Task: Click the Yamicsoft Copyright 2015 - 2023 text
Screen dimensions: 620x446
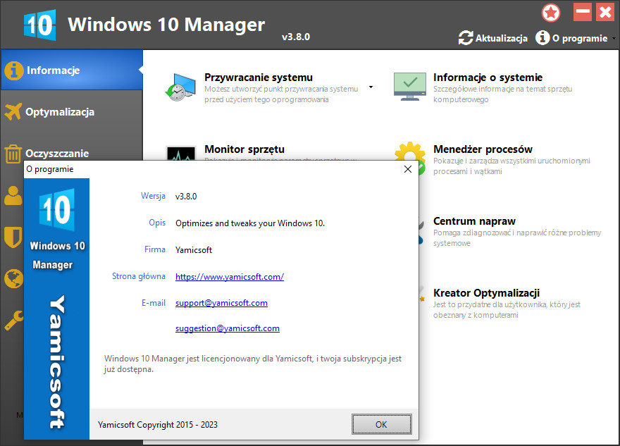Action: (158, 425)
